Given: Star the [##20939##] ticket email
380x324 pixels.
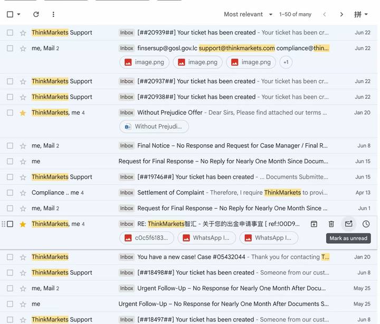Looking at the screenshot, I should coord(23,33).
